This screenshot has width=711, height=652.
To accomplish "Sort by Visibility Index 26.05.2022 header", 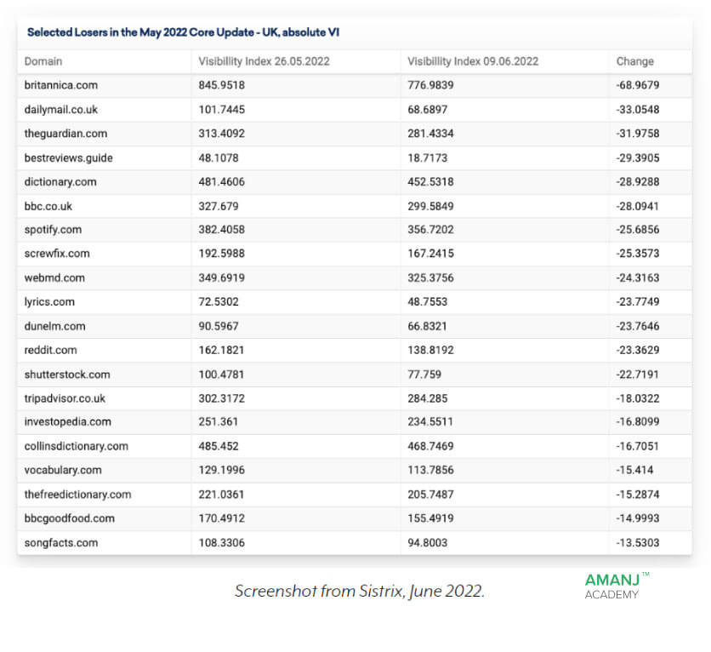I will coord(264,61).
